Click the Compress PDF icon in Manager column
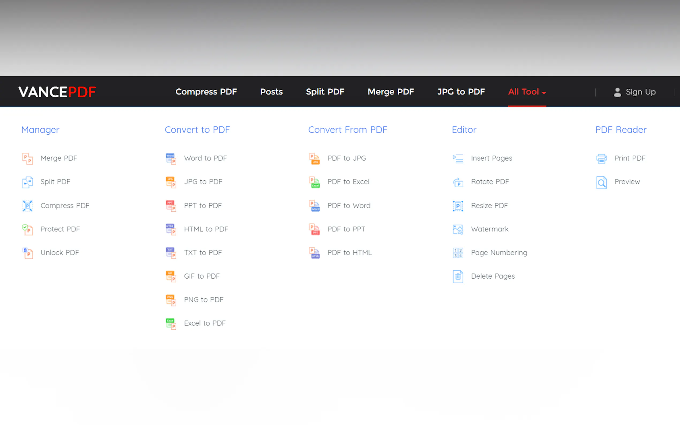The width and height of the screenshot is (680, 425). (x=27, y=206)
